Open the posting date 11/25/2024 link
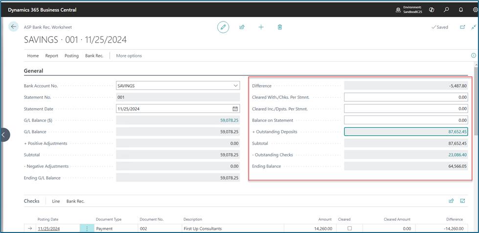 49,229
